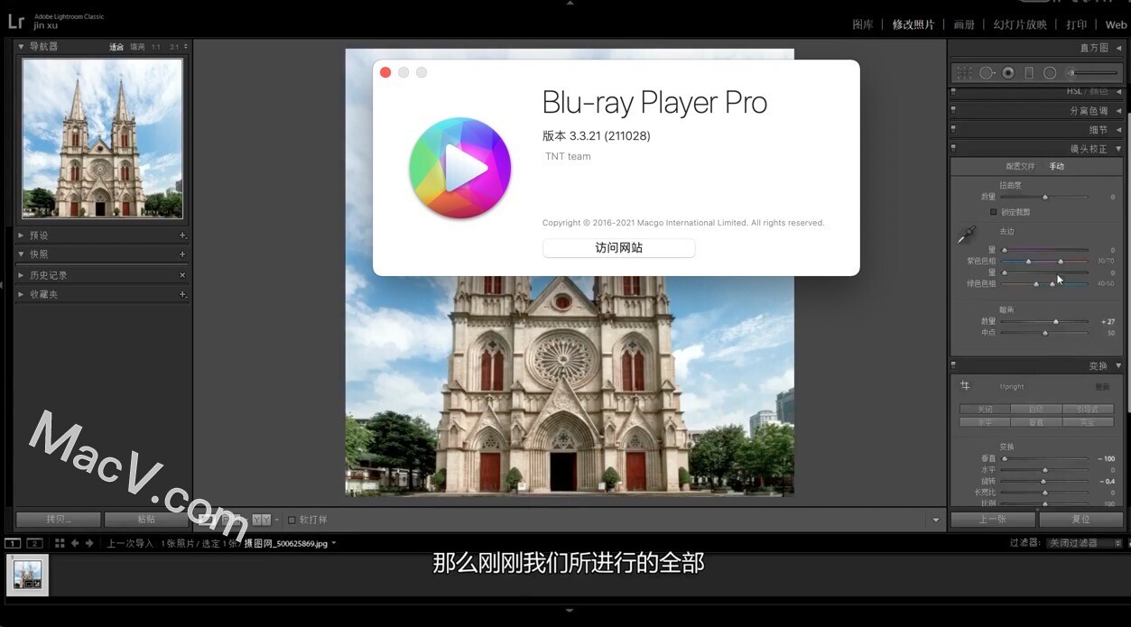1131x627 pixels.
Task: Open grid view from filmstrip bar
Action: [x=60, y=543]
